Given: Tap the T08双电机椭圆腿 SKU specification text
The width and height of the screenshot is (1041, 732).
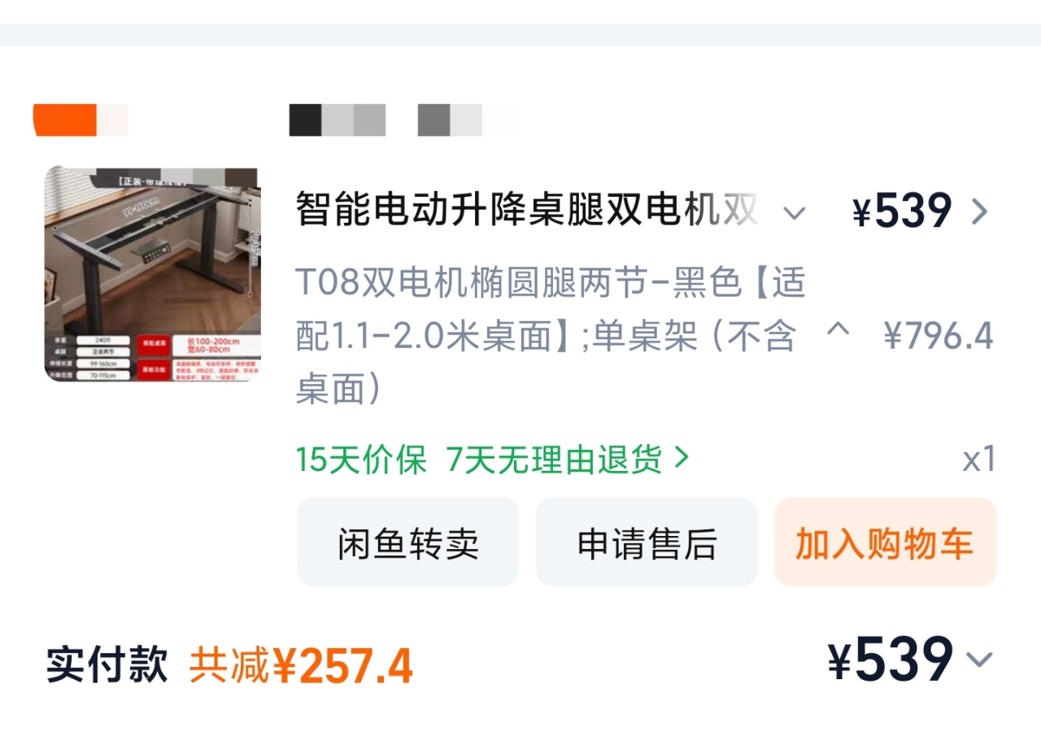Looking at the screenshot, I should [x=551, y=336].
